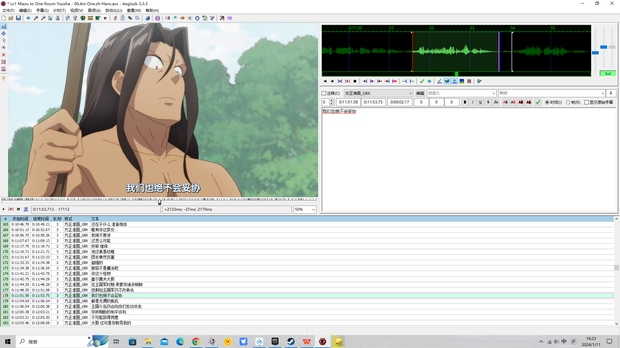This screenshot has width=620, height=348.
Task: Toggle auto-commit audio changes button
Action: tap(439, 81)
